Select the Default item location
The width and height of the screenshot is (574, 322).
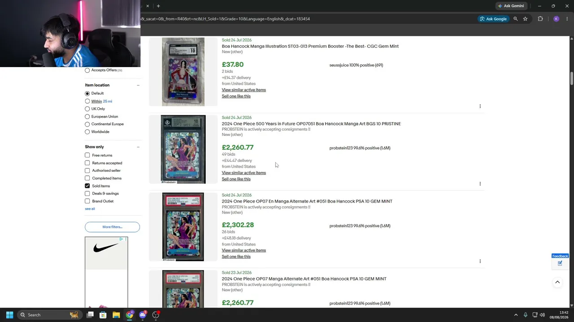(x=87, y=93)
